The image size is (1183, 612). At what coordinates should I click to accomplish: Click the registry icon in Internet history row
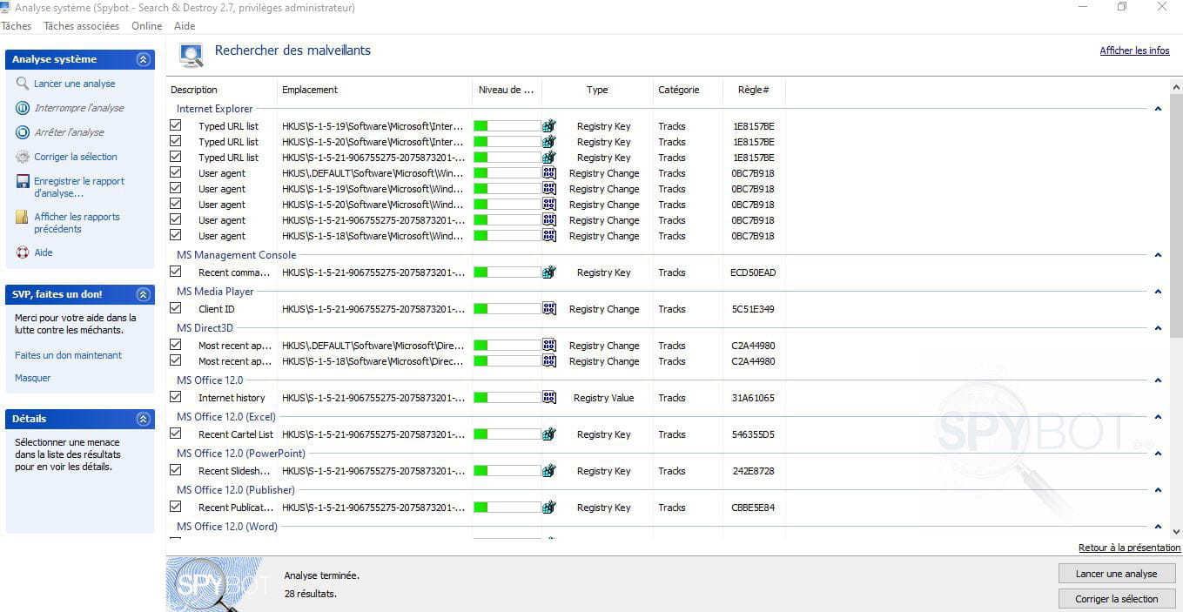click(x=549, y=398)
